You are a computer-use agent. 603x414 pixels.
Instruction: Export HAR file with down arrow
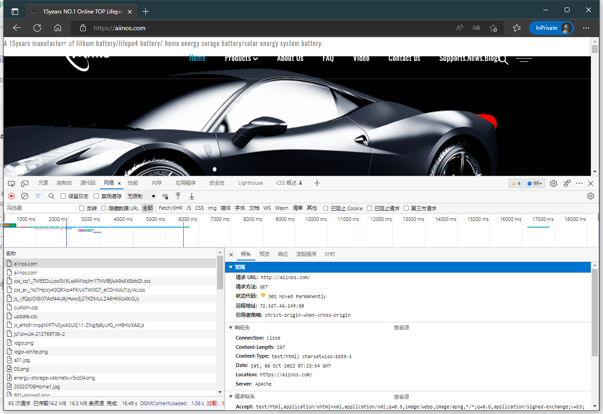click(192, 196)
